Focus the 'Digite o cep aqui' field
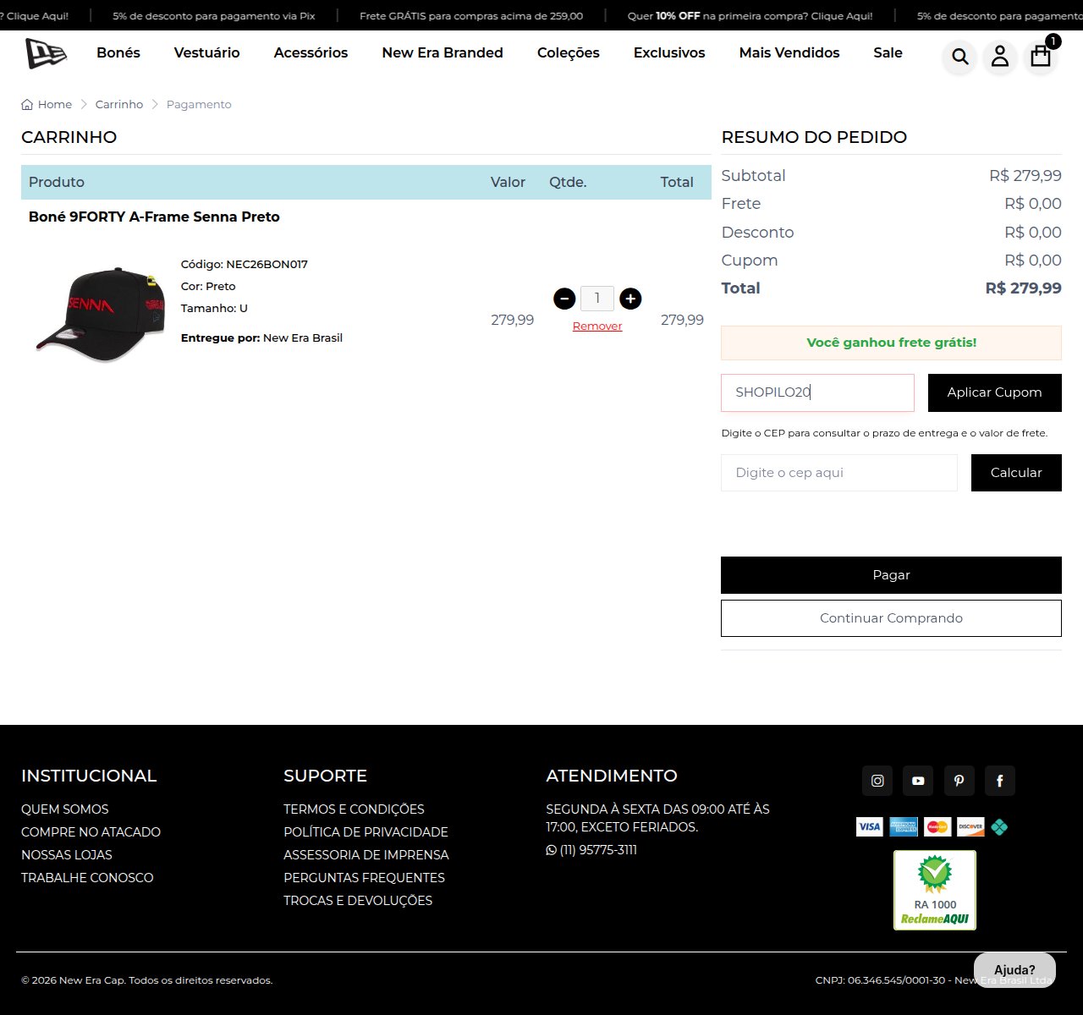 pyautogui.click(x=839, y=473)
